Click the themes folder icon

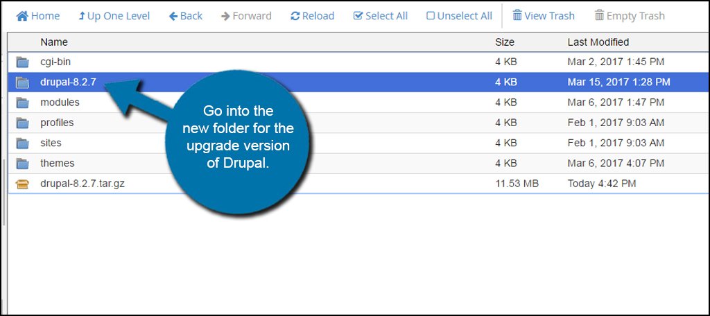(x=22, y=164)
